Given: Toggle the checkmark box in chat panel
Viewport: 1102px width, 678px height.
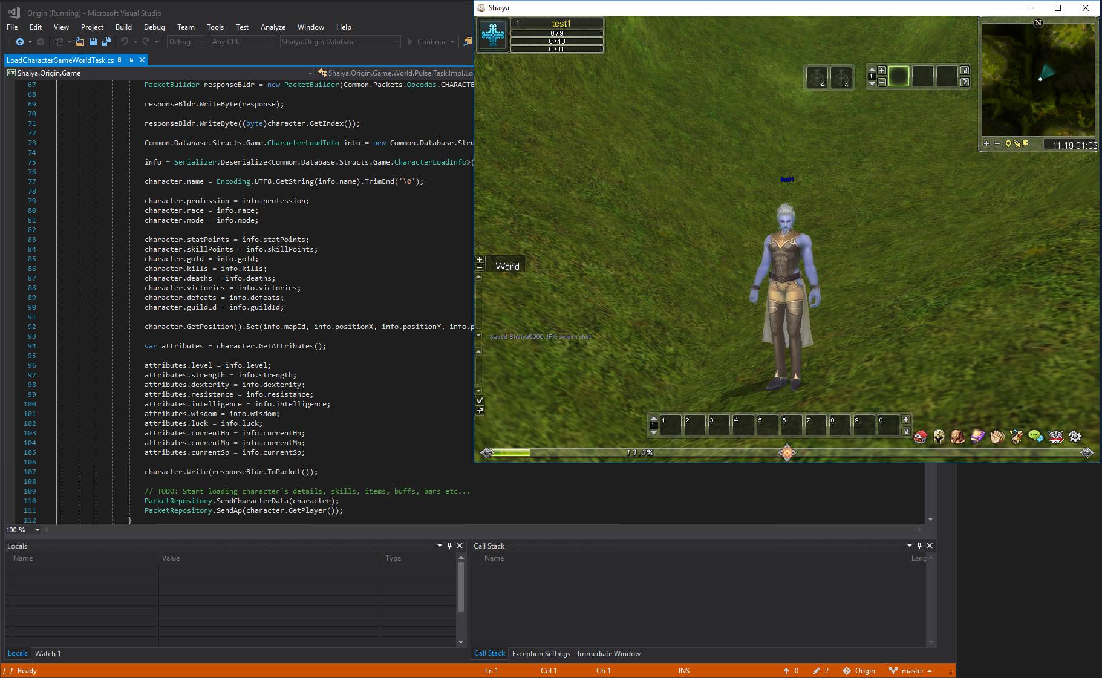Looking at the screenshot, I should point(480,400).
